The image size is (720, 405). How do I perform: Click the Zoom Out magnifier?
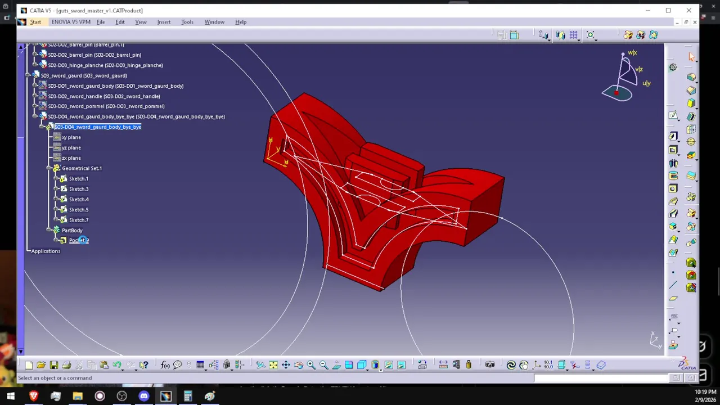(323, 365)
